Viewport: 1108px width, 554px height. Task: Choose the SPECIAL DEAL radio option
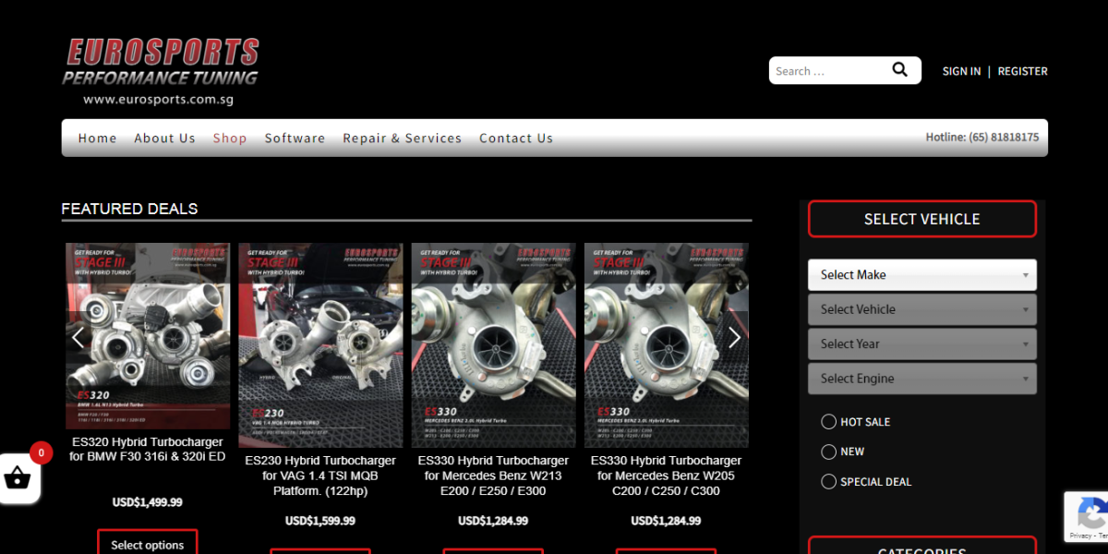[828, 482]
